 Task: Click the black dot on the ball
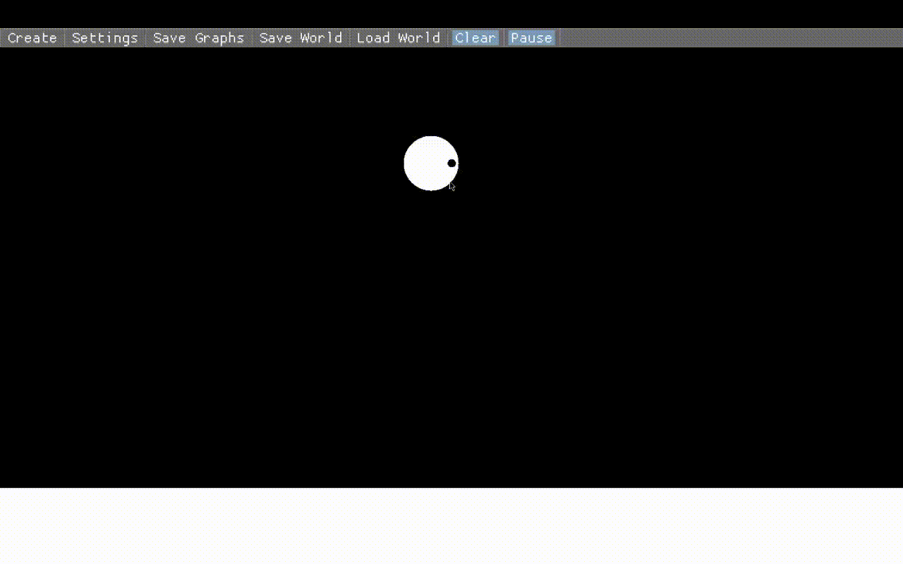point(451,164)
